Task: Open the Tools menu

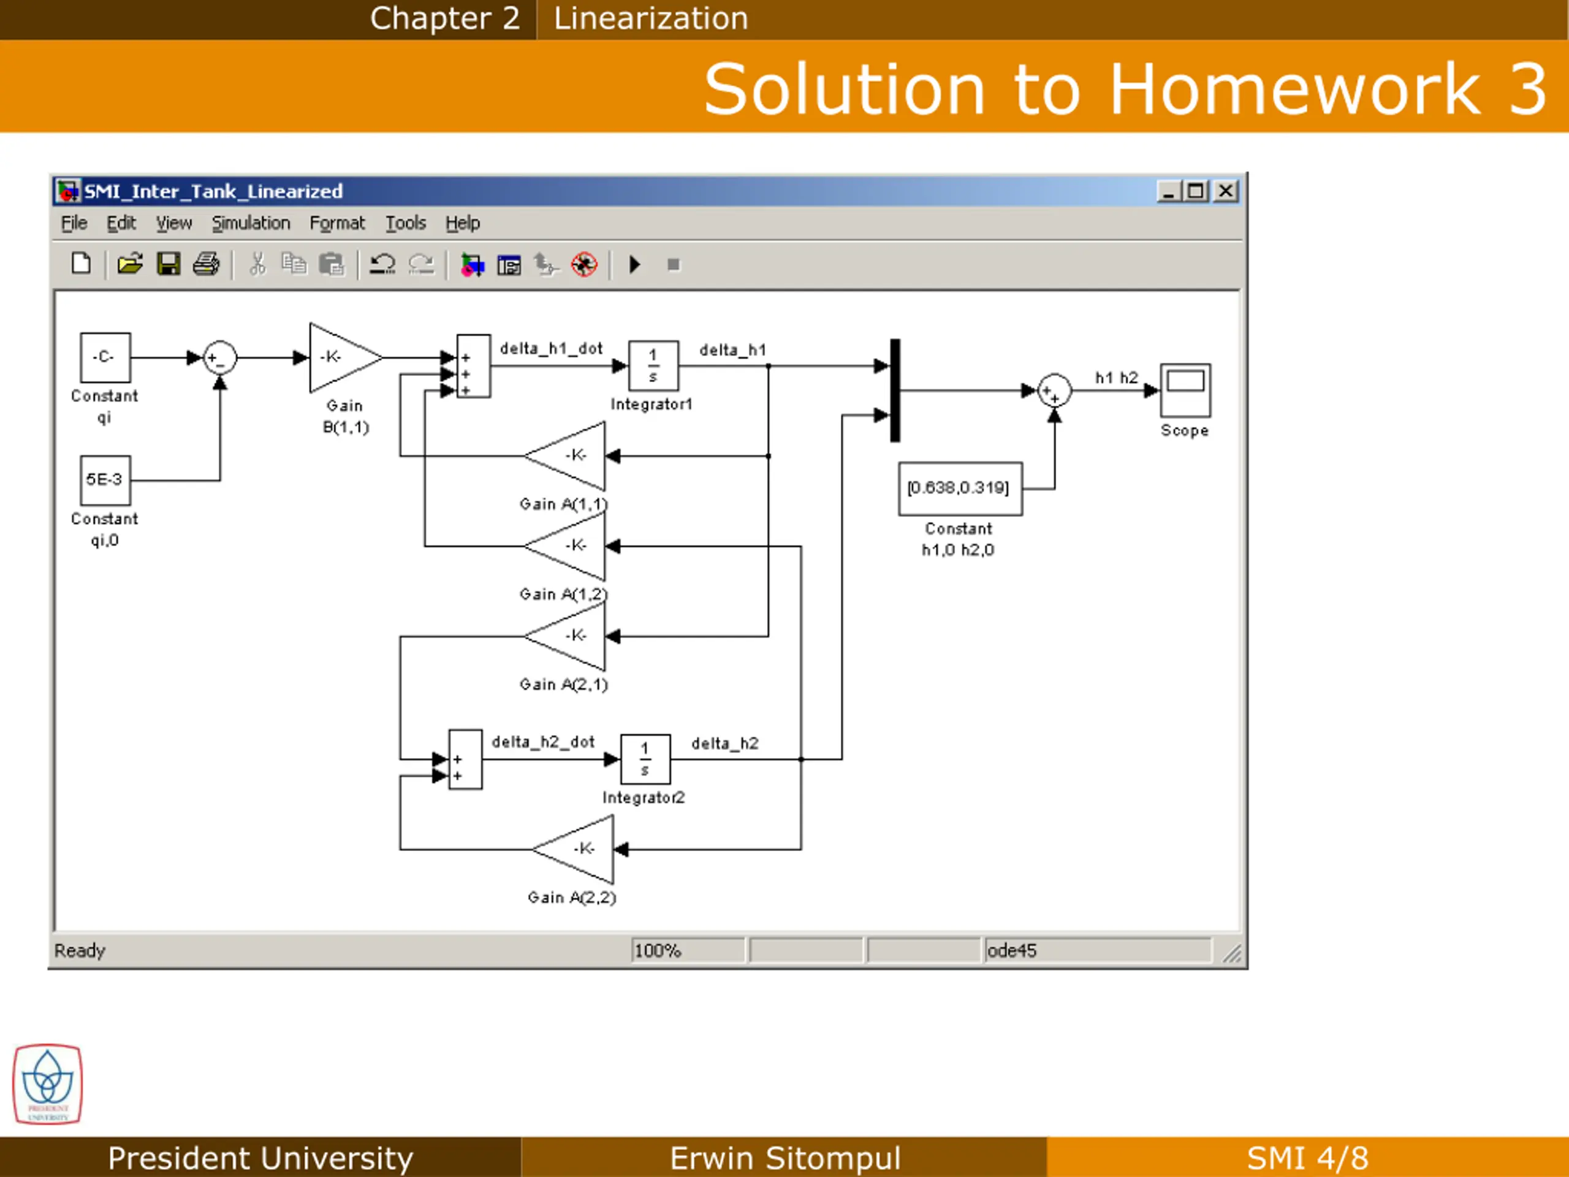Action: [x=405, y=223]
